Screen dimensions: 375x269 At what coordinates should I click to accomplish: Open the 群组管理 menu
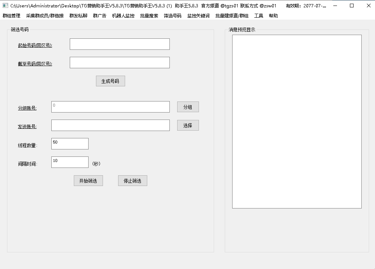(x=11, y=16)
